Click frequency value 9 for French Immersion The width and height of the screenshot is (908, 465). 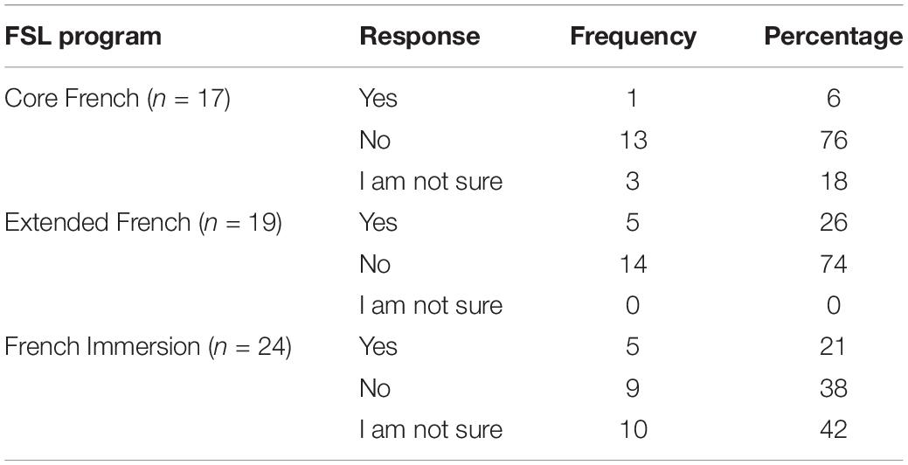pyautogui.click(x=633, y=388)
